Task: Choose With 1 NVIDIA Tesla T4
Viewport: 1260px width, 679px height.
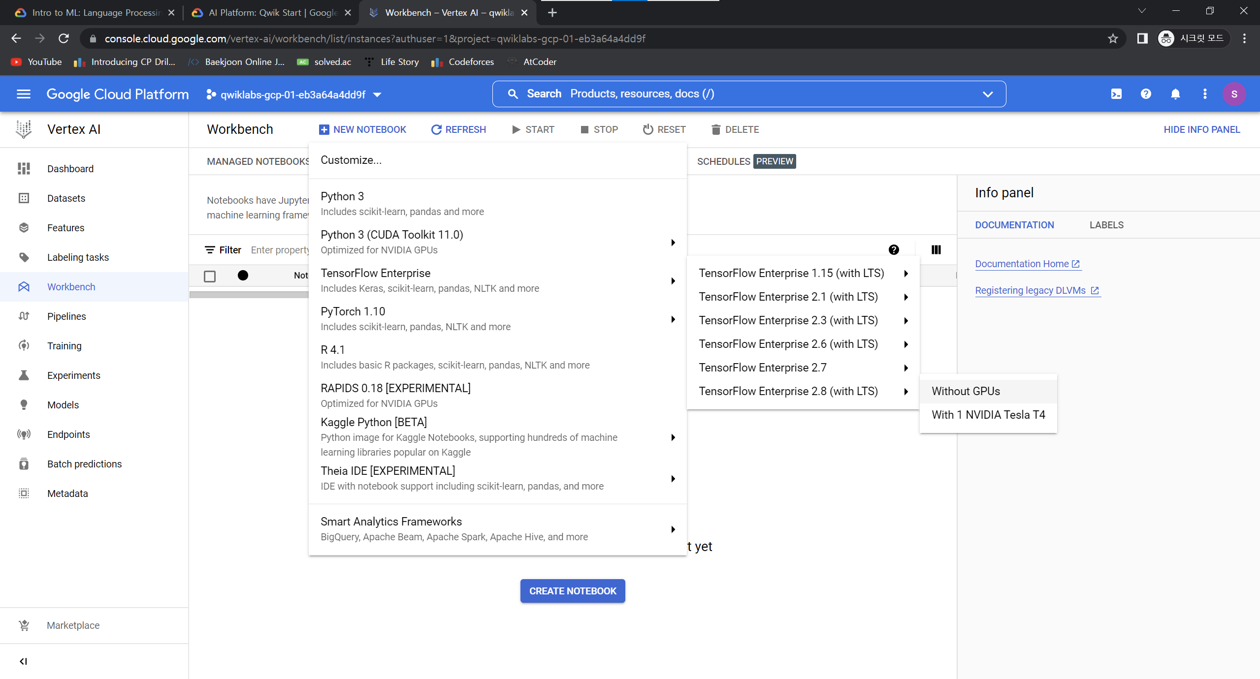Action: [x=988, y=415]
